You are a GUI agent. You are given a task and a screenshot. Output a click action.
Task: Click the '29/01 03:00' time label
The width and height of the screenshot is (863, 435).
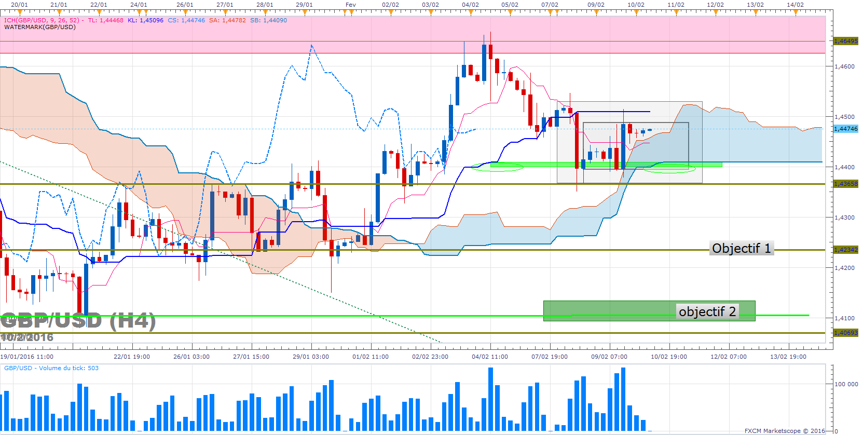311,357
